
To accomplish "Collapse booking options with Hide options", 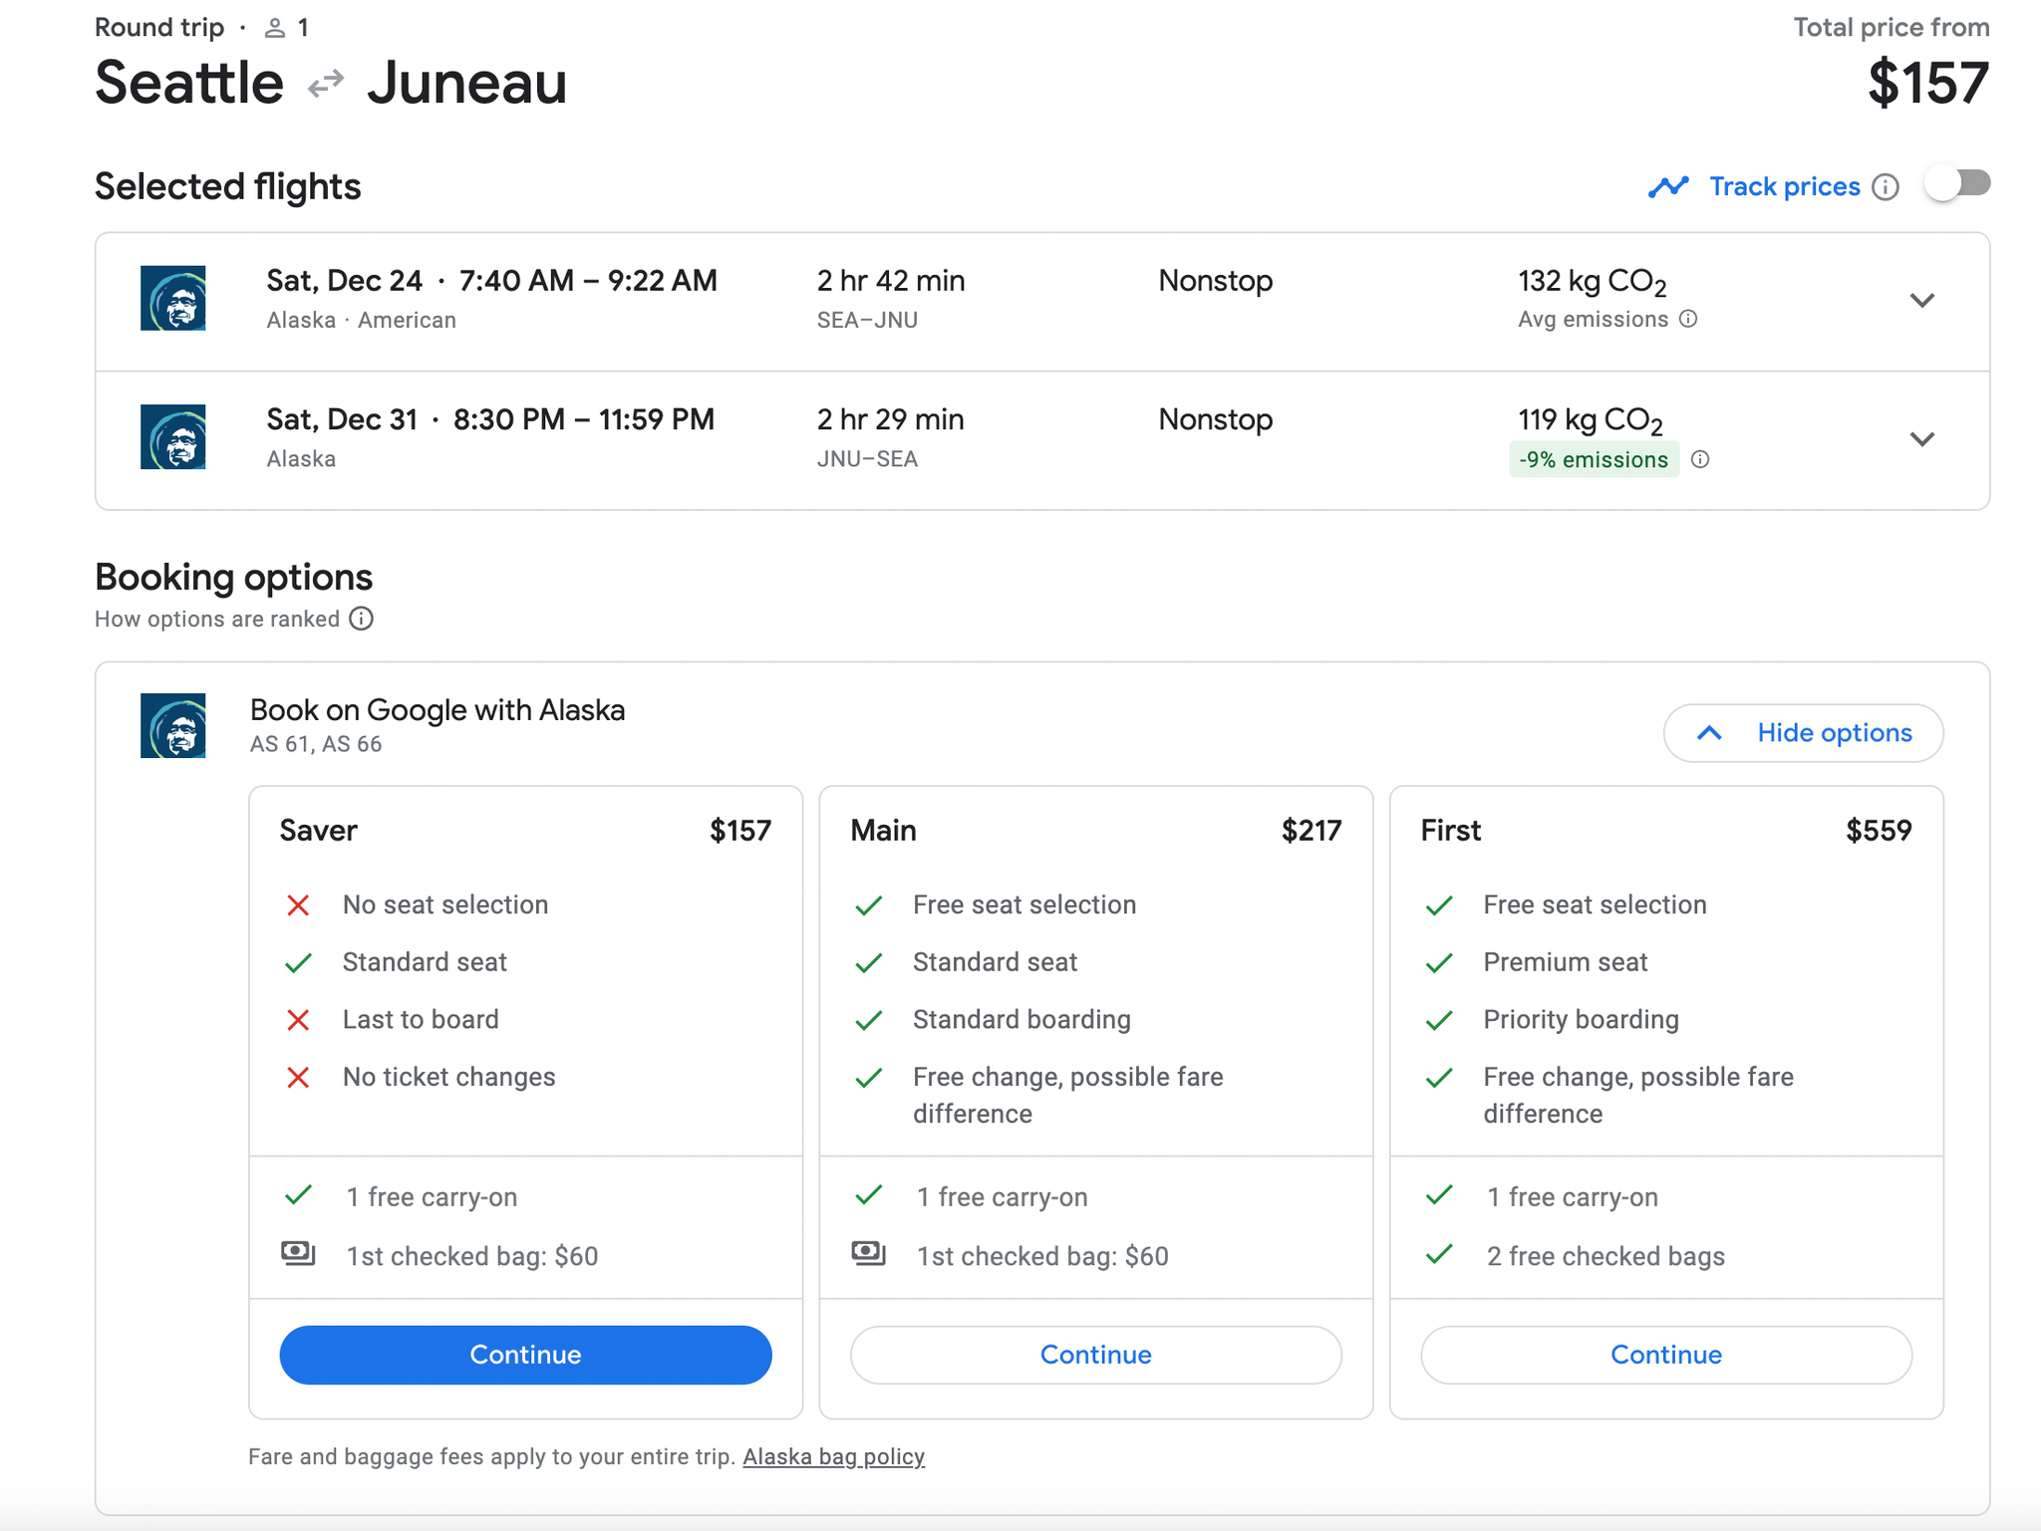I will (x=1802, y=732).
